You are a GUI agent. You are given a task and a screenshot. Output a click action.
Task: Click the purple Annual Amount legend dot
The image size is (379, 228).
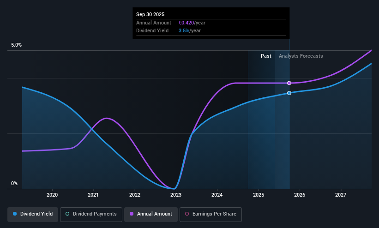point(132,214)
